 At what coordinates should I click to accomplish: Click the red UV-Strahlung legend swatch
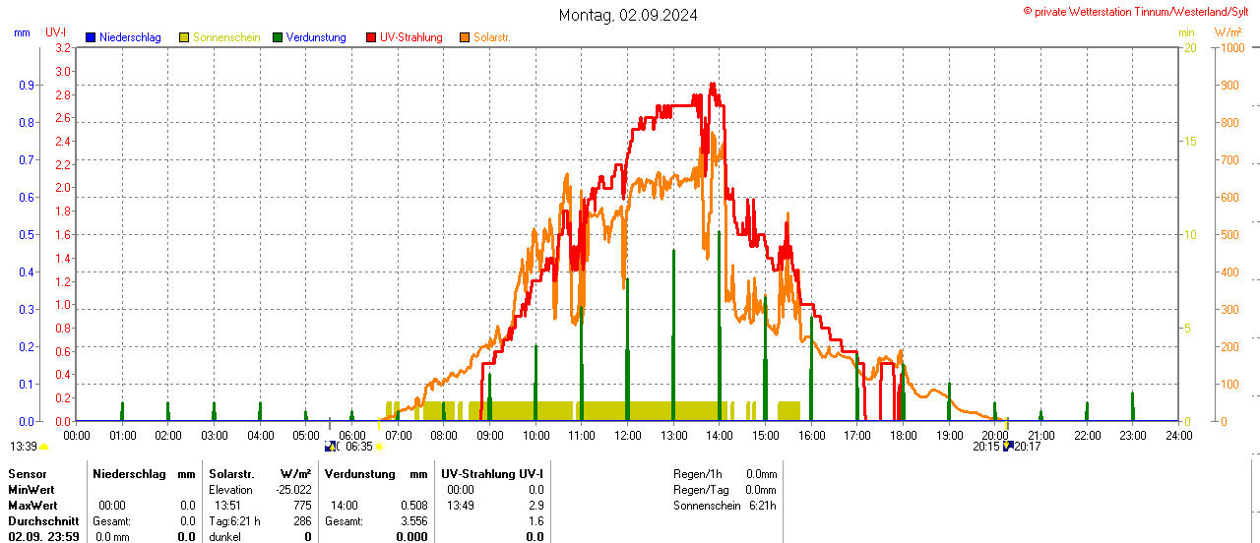tap(371, 37)
